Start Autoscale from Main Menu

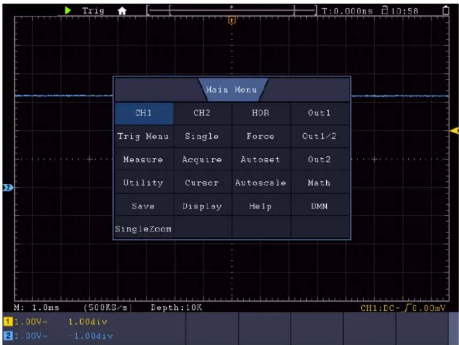[x=261, y=183]
